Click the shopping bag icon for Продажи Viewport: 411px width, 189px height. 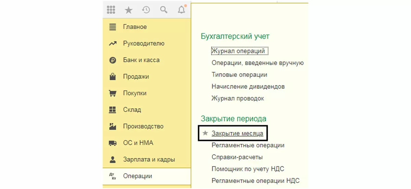coord(113,76)
